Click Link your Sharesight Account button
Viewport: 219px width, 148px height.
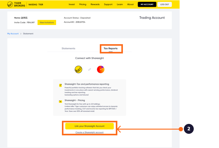[90, 126]
